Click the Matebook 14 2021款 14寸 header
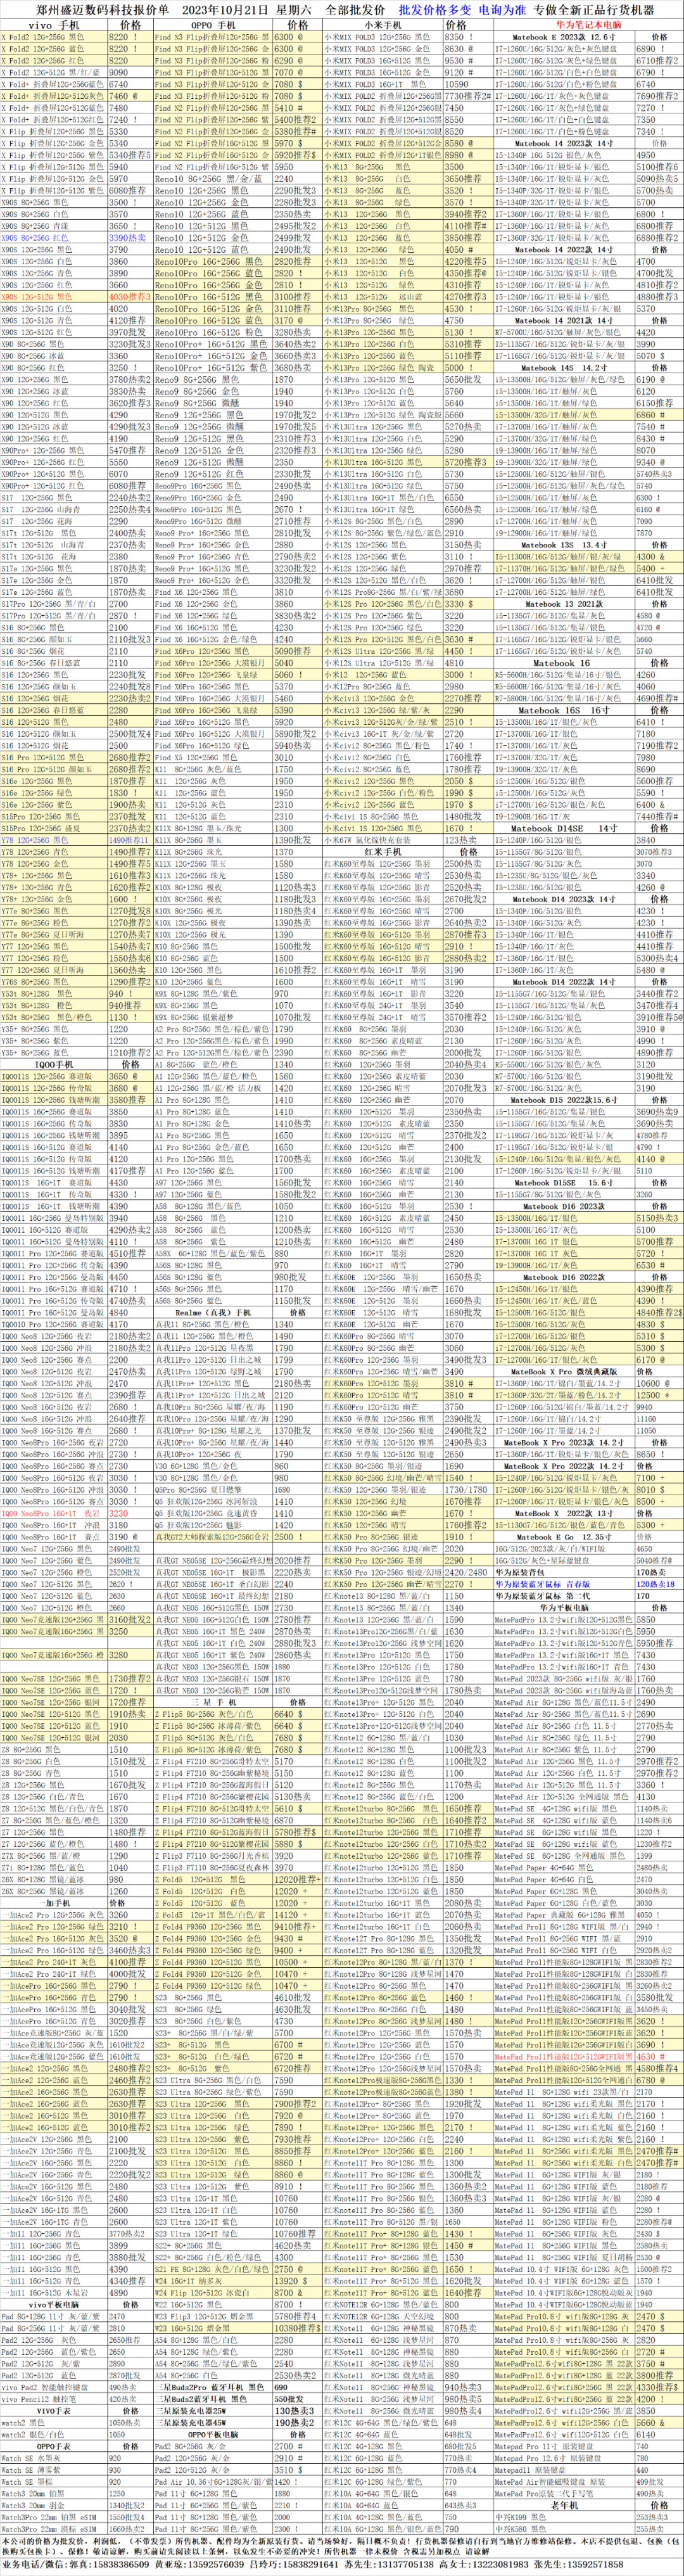This screenshot has height=2576, width=684. [x=564, y=321]
